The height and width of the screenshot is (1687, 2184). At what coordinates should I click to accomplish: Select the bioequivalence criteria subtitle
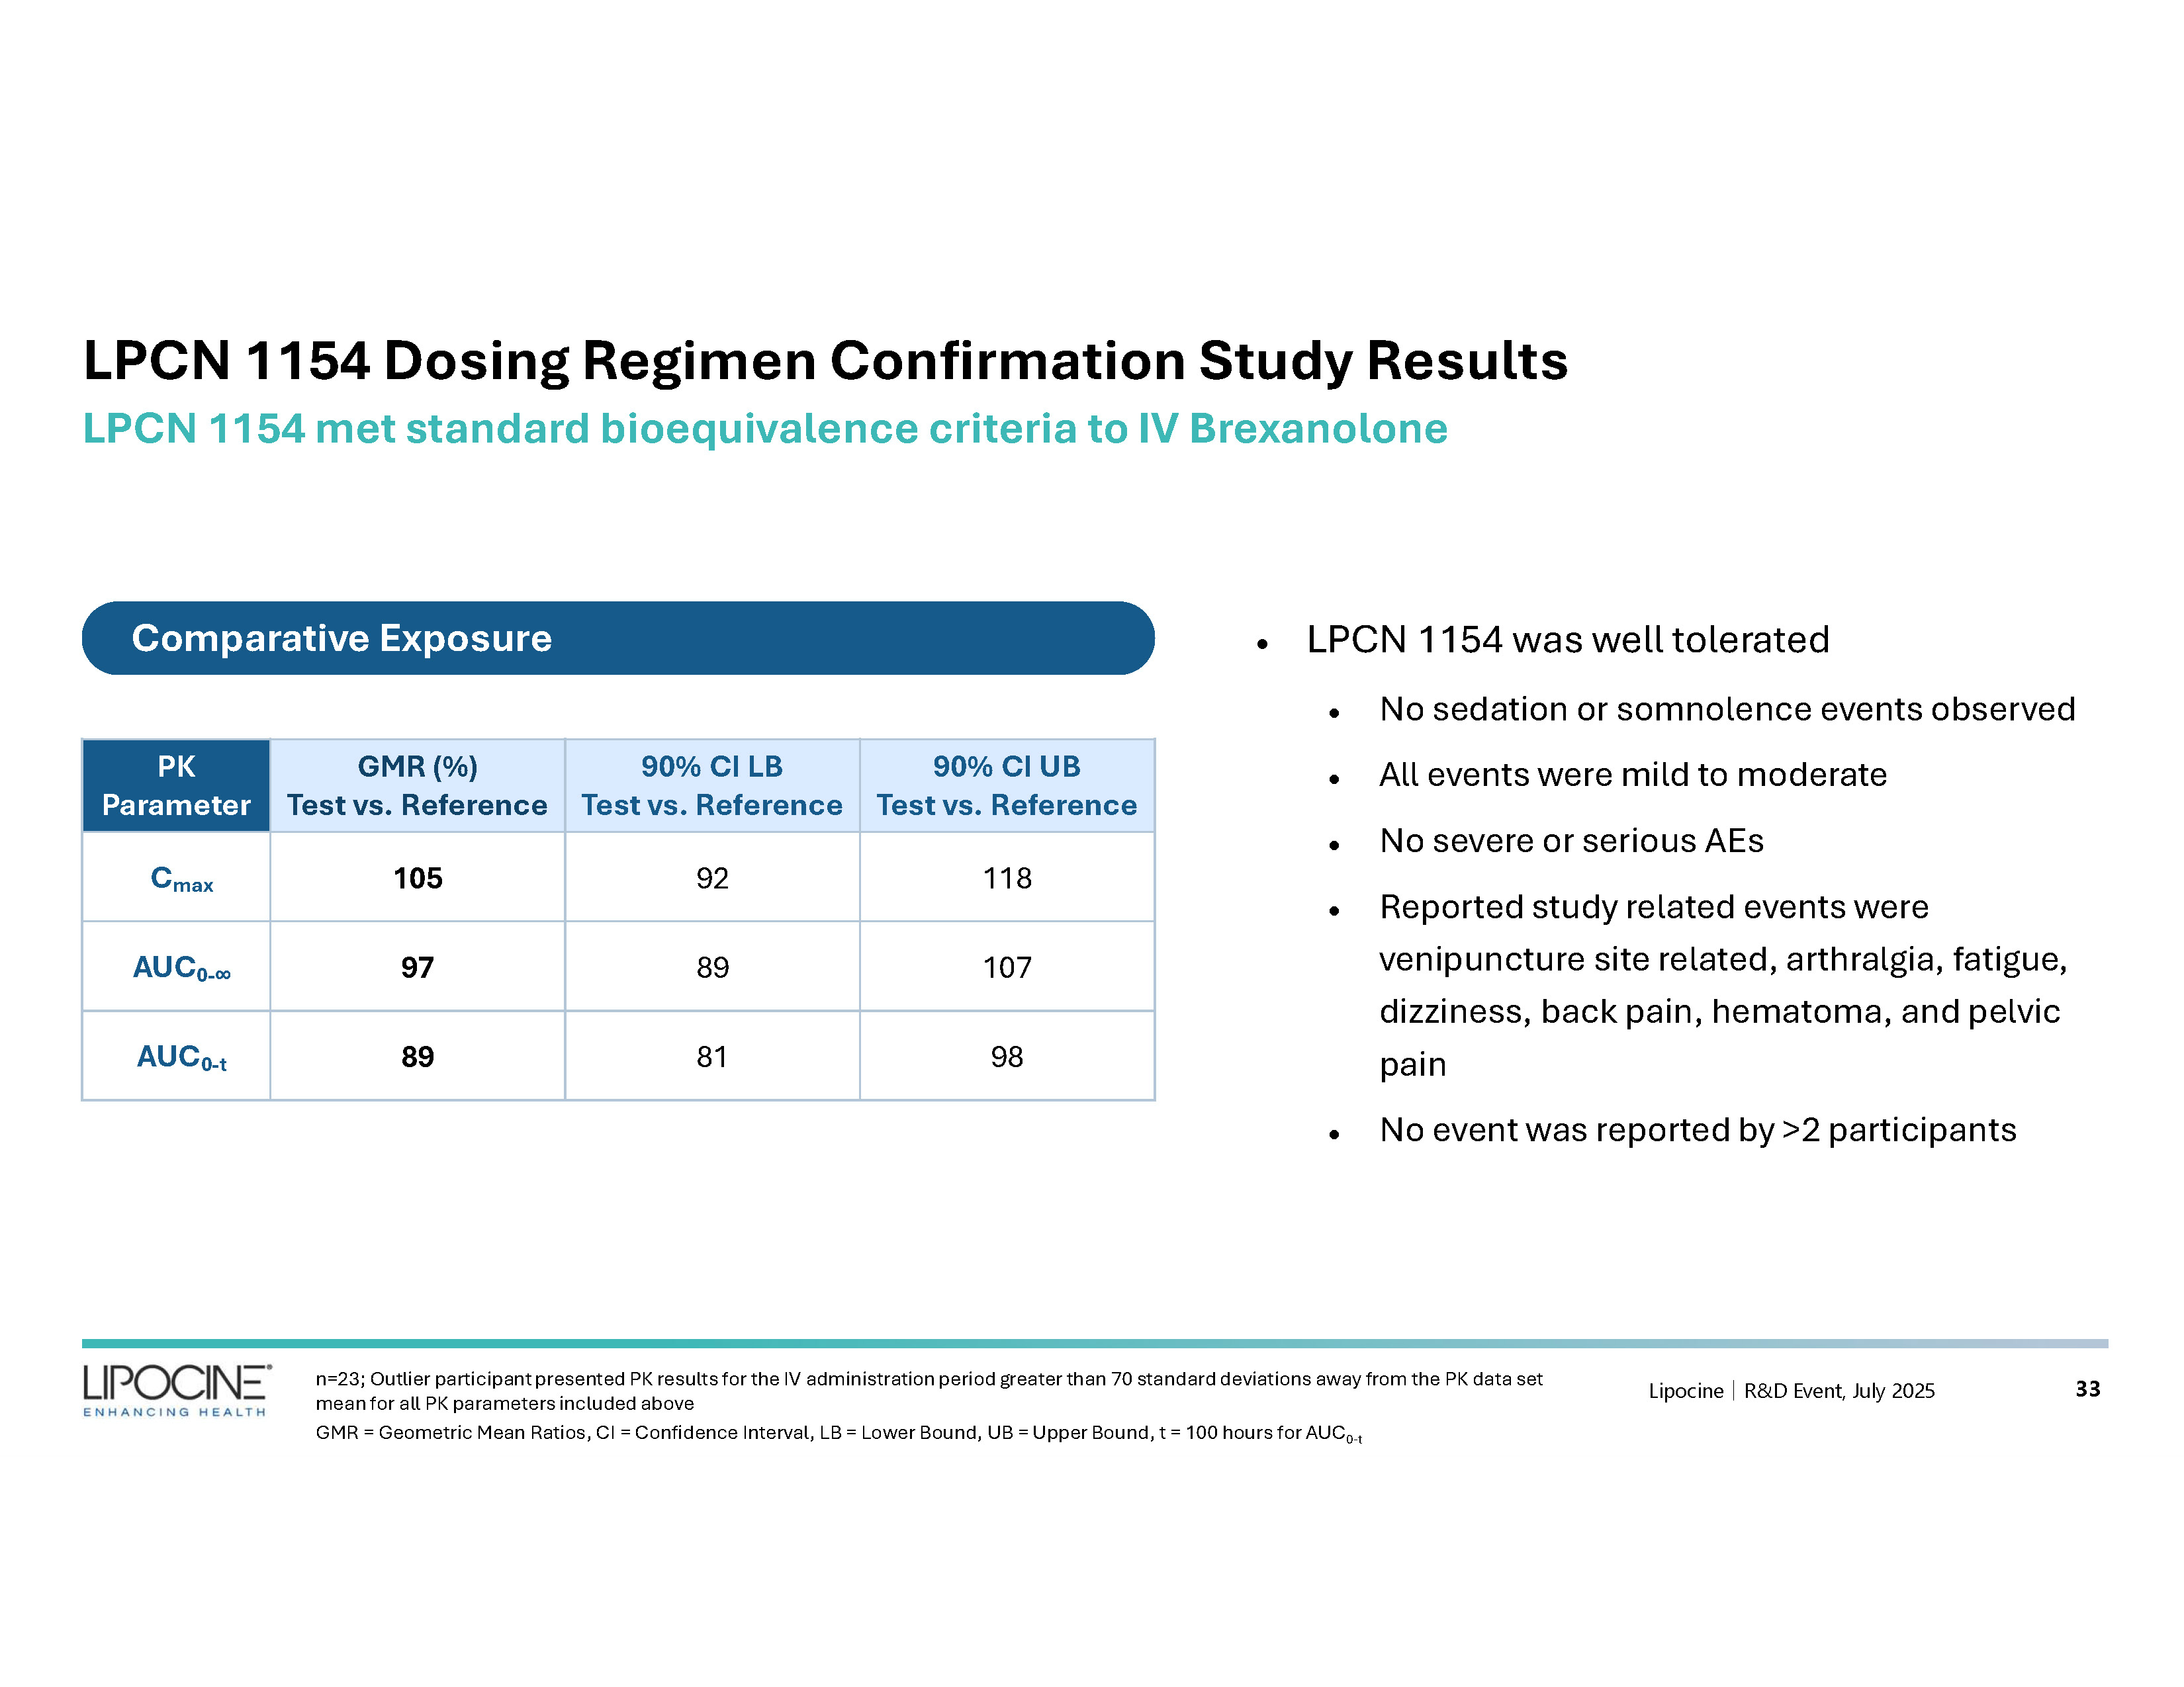[764, 429]
